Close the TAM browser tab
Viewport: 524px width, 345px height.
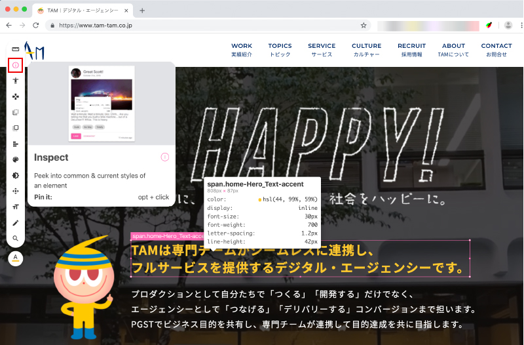126,10
